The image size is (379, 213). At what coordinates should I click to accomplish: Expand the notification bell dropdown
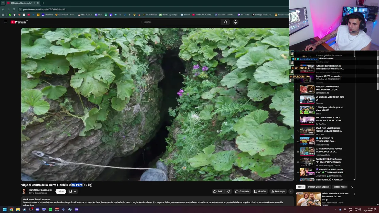click(x=73, y=191)
